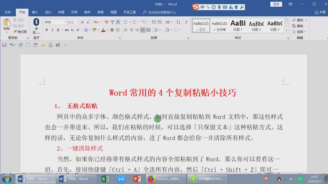Click the Paste clipboard icon

point(7,22)
